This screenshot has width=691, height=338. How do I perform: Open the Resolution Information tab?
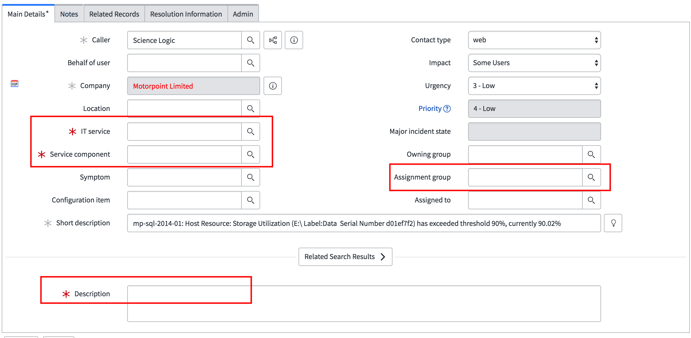pyautogui.click(x=186, y=14)
